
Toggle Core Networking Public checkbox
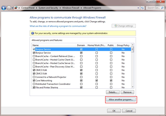coord(111,81)
